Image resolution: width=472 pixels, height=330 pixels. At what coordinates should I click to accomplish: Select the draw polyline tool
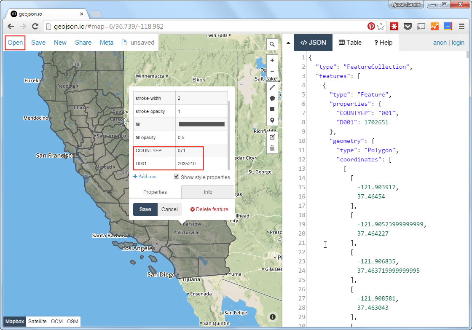point(272,87)
